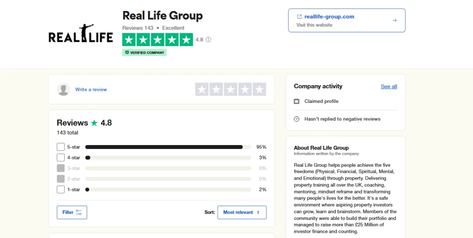Click the info icon beside 4.8 rating
This screenshot has width=473, height=238.
(209, 40)
